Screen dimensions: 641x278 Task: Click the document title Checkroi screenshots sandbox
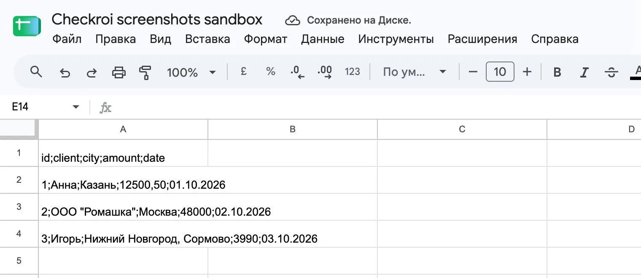coord(157,19)
